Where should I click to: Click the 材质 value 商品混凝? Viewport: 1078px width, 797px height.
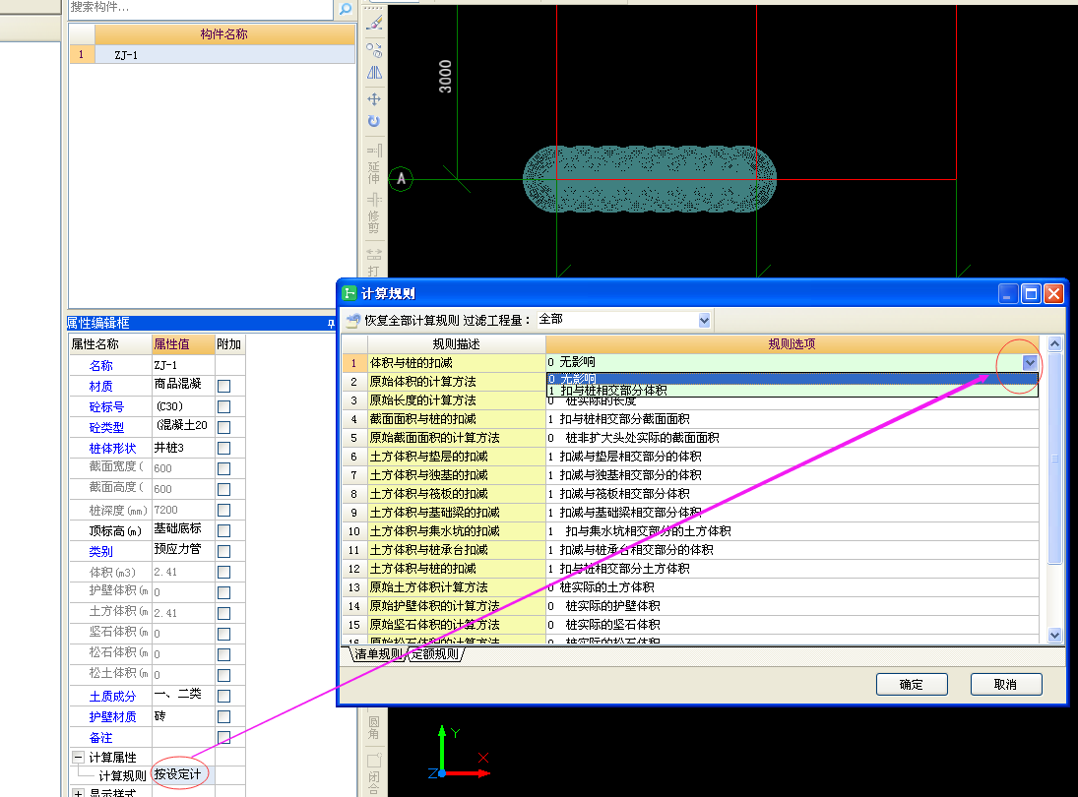183,384
